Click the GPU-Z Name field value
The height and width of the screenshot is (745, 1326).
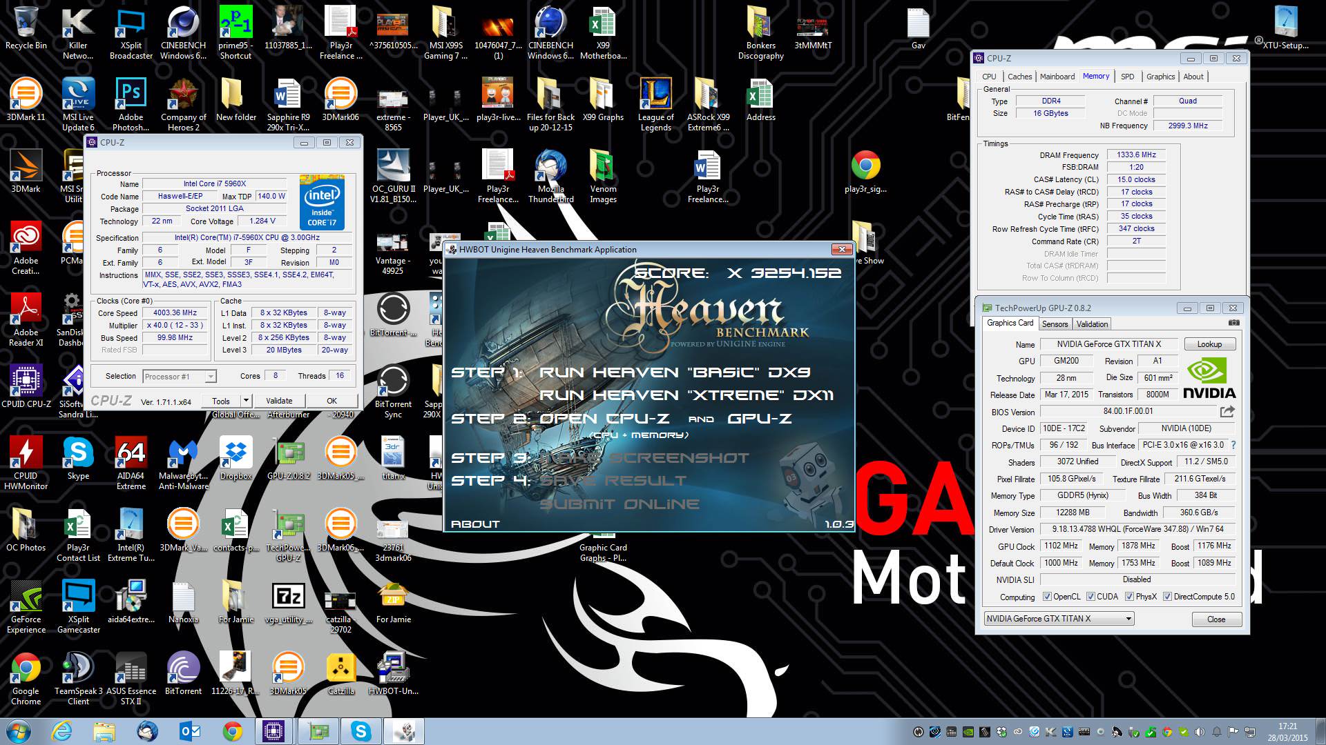point(1108,344)
